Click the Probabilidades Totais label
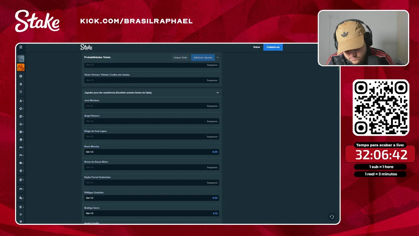Viewport: 419px width, 236px height. coord(98,57)
